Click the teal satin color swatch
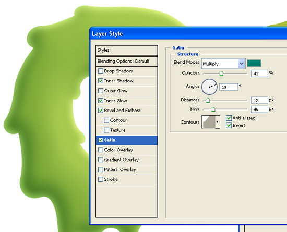Viewport: 287px width, 232px height. pyautogui.click(x=254, y=63)
